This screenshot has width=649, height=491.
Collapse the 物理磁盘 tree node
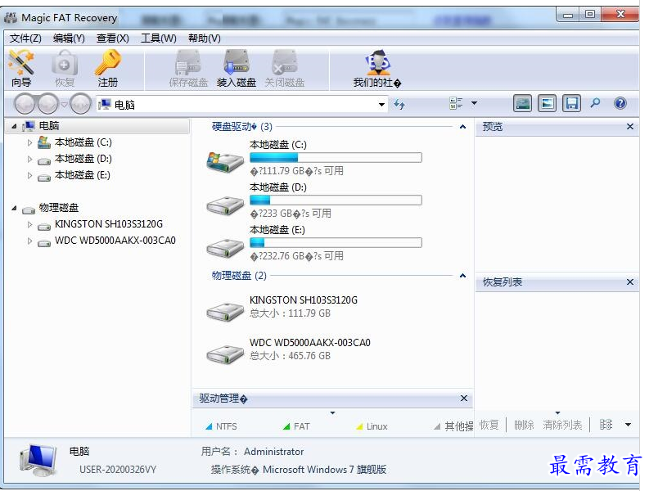click(x=14, y=208)
